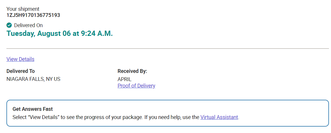Launch the Virtual Assistant link
The width and height of the screenshot is (331, 133).
[219, 117]
